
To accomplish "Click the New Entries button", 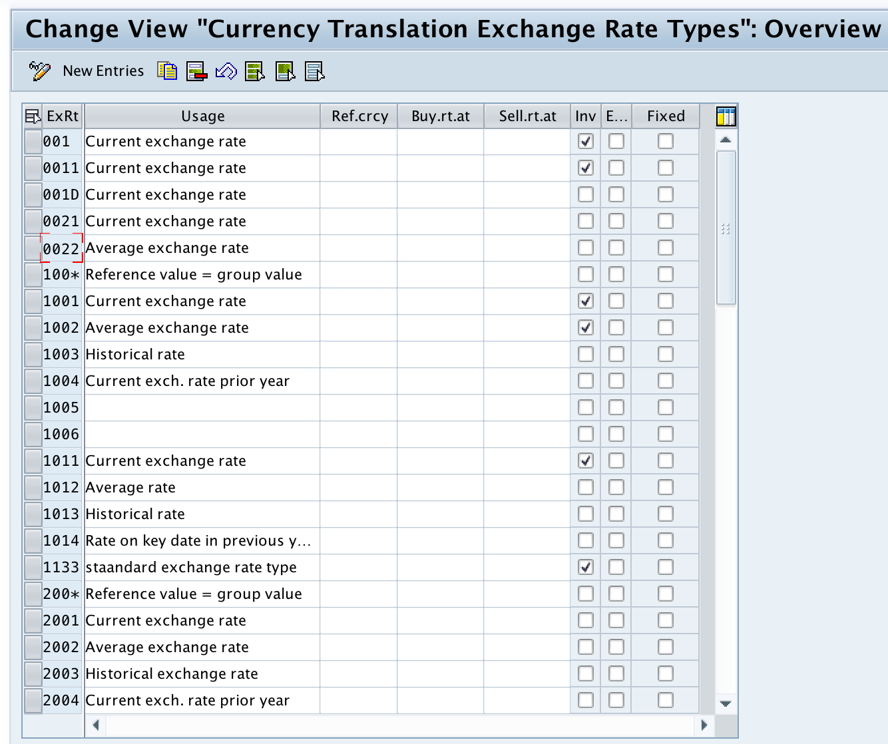I will tap(103, 71).
